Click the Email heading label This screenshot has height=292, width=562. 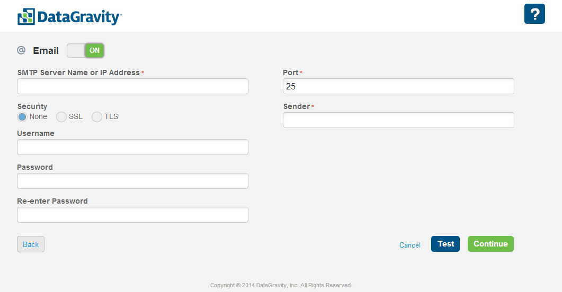pyautogui.click(x=46, y=51)
